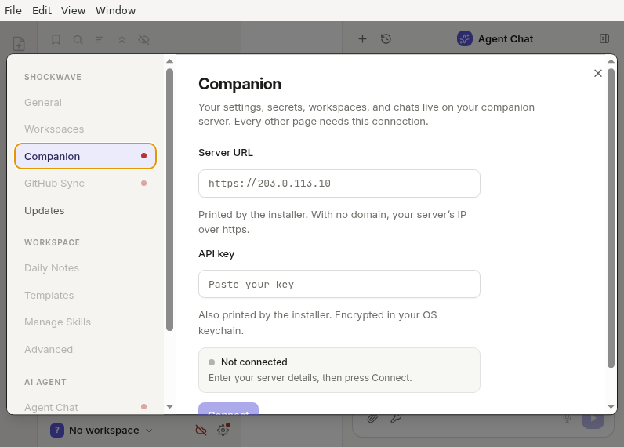Click the AI AGENT section label
Image resolution: width=624 pixels, height=447 pixels.
point(45,382)
